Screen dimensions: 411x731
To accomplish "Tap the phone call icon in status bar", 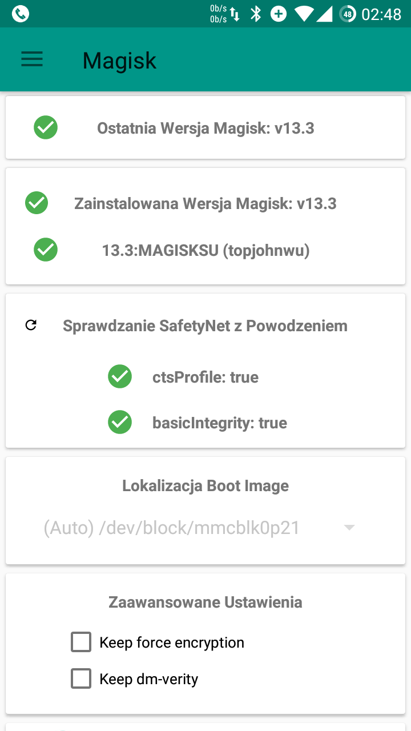I will pos(21,14).
